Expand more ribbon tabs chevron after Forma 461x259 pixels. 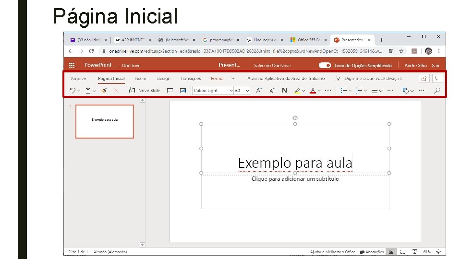tap(233, 78)
